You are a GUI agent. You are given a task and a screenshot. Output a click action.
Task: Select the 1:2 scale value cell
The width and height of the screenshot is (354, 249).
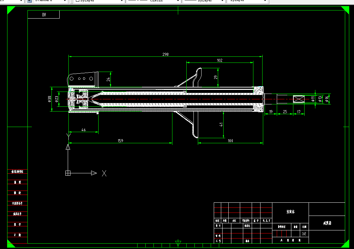[x=304, y=234]
